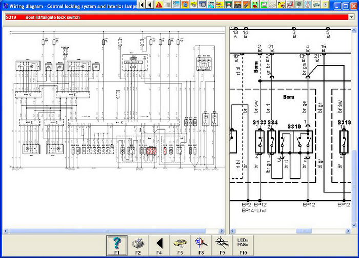
Task: Open the F5 yellow car button
Action: pyautogui.click(x=180, y=245)
